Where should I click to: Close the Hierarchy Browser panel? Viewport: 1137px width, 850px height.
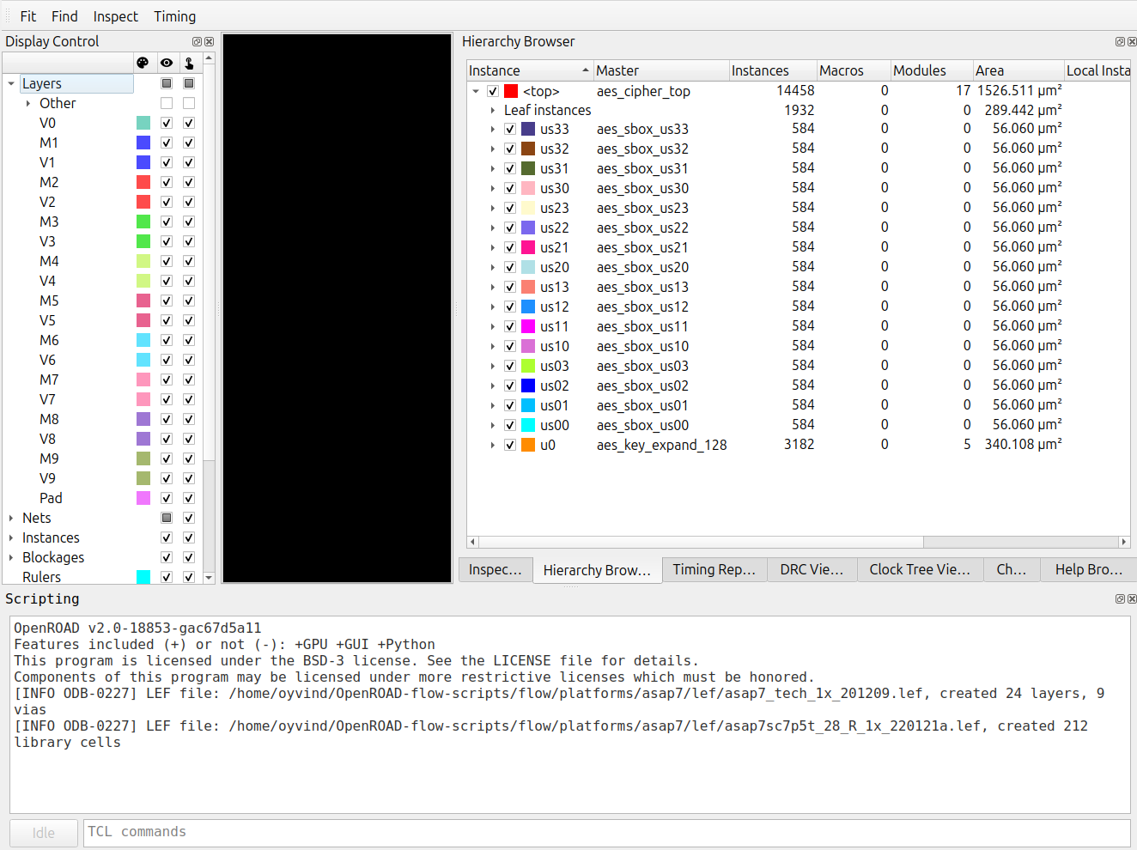point(1132,41)
